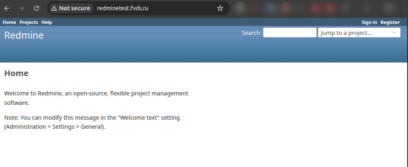
Task: Open the Home top menu item
Action: [9, 22]
